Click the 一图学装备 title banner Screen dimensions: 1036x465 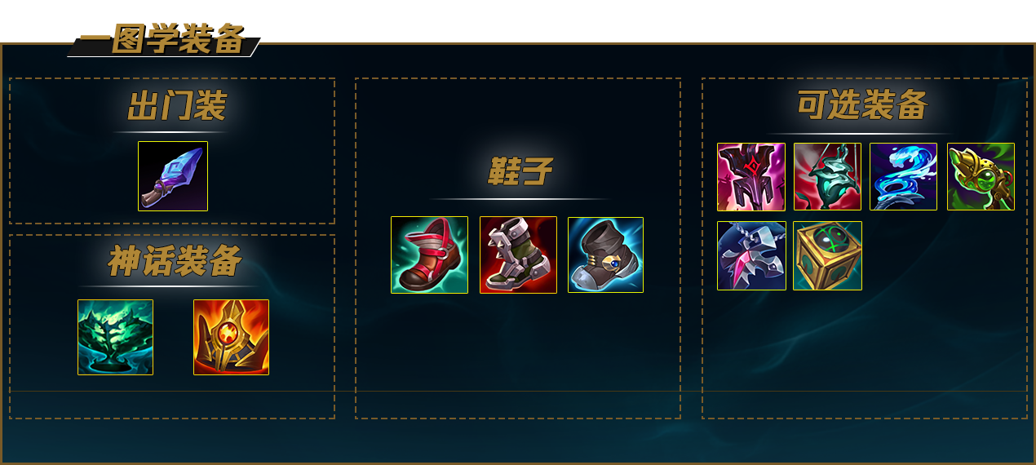[163, 39]
